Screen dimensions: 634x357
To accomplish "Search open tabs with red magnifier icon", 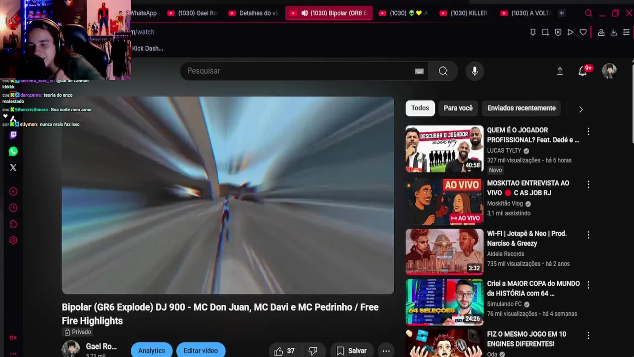I will pyautogui.click(x=588, y=13).
